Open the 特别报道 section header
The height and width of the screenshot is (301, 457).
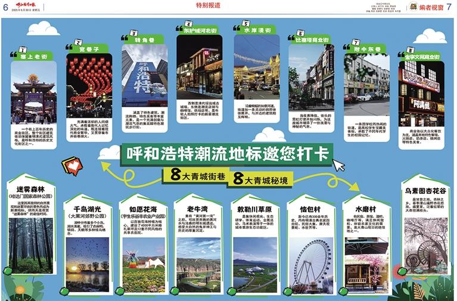click(225, 5)
